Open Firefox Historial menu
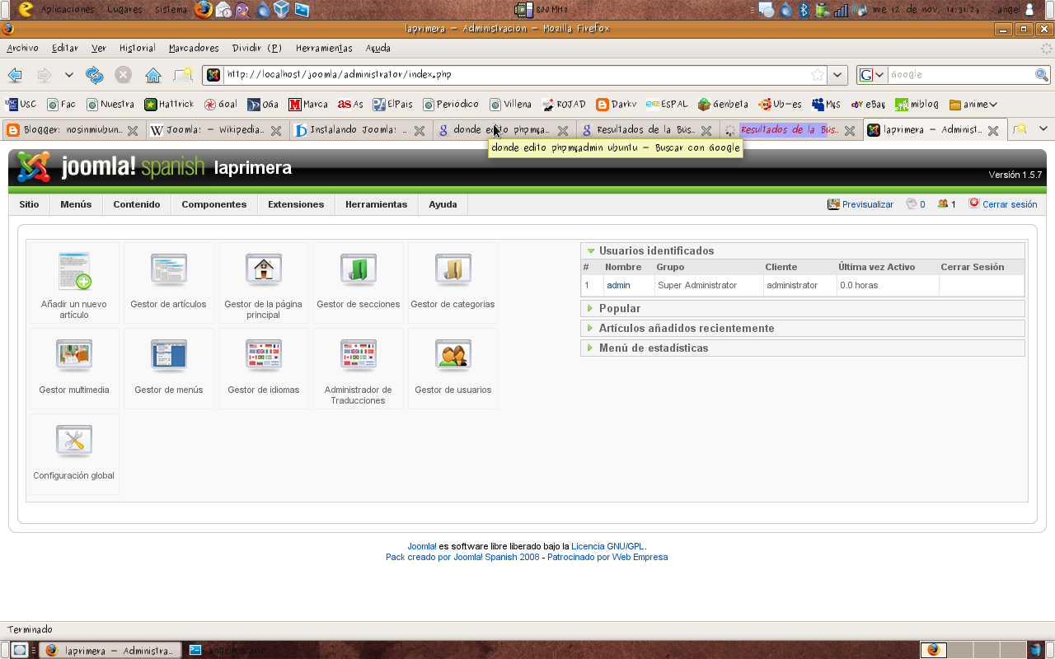Screen dimensions: 1055x659 pos(137,48)
